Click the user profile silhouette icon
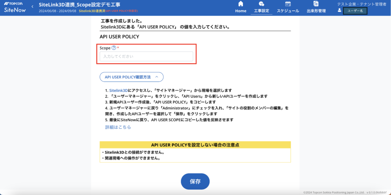The height and width of the screenshot is (195, 391). pos(339,10)
